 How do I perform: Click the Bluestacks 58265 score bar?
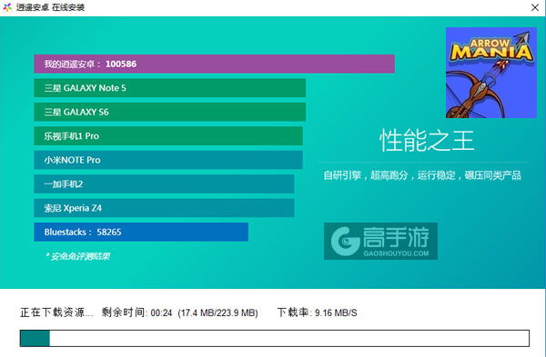[141, 232]
